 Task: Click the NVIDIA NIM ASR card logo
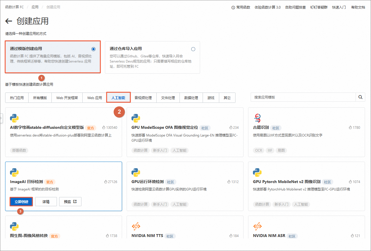(x=257, y=226)
